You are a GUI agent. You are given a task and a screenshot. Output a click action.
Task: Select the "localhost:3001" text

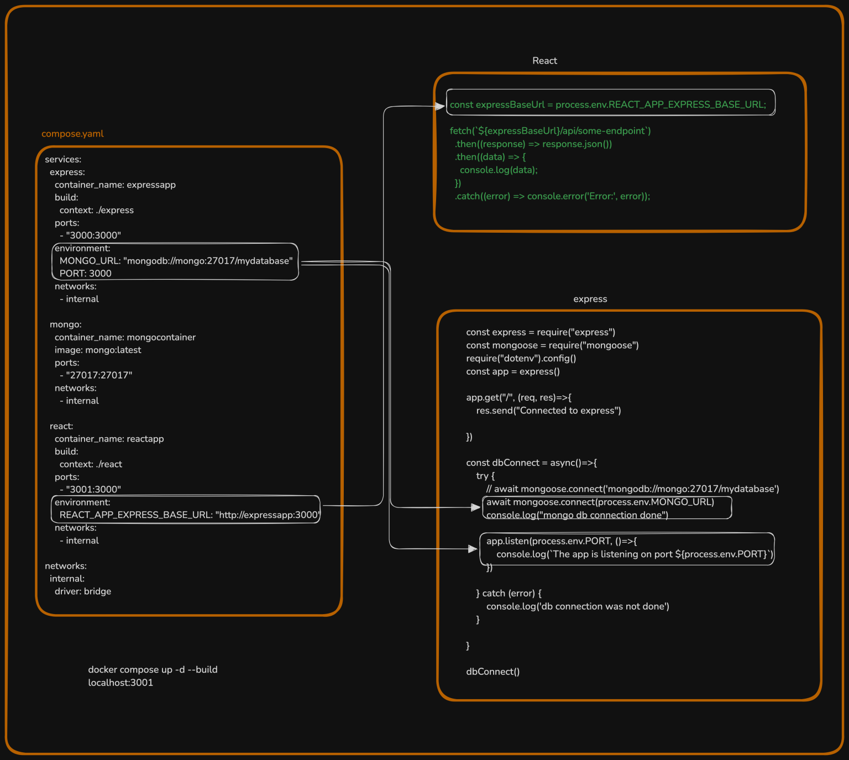(120, 683)
